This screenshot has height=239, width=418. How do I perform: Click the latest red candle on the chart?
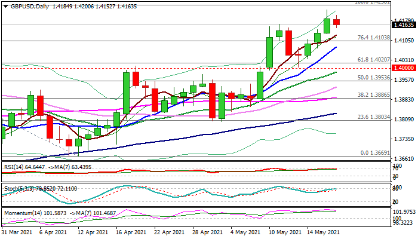(336, 22)
